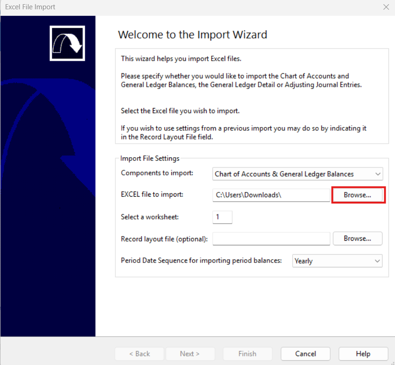
Task: Click the 'Select the Excel file you wish to import.' text
Action: click(180, 111)
